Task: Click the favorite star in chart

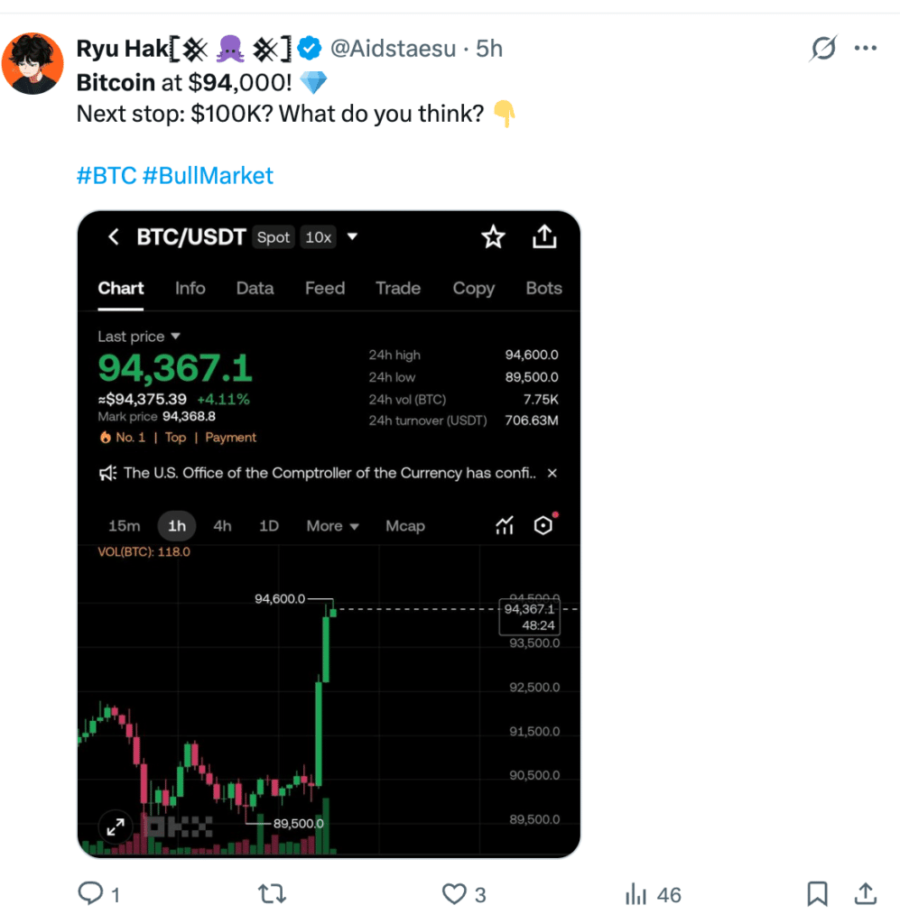Action: (493, 237)
